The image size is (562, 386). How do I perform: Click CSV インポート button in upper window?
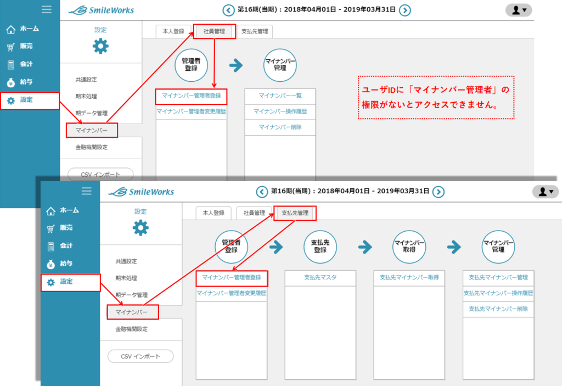click(101, 175)
